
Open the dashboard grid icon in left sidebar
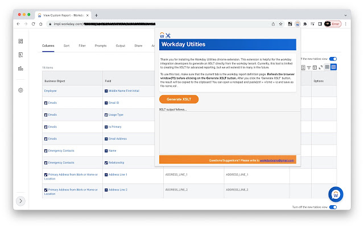coord(20,41)
